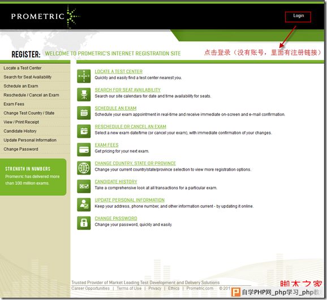Click the Locate a Test Center crosshair icon
This screenshot has height=300, width=327.
(x=84, y=76)
